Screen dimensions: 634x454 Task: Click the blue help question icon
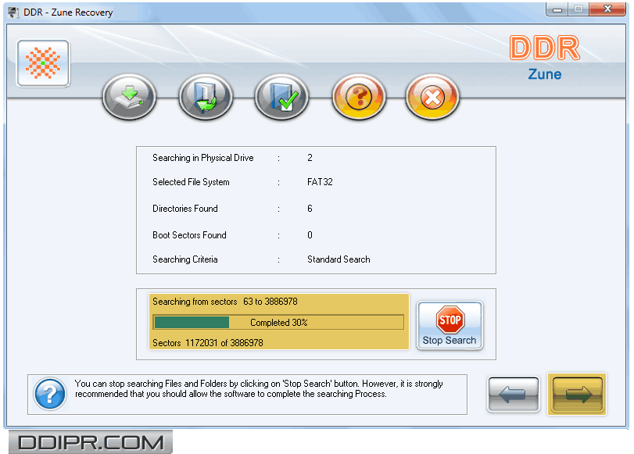[50, 394]
